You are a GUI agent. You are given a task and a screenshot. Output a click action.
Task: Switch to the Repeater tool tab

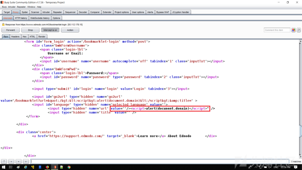[x=57, y=12]
